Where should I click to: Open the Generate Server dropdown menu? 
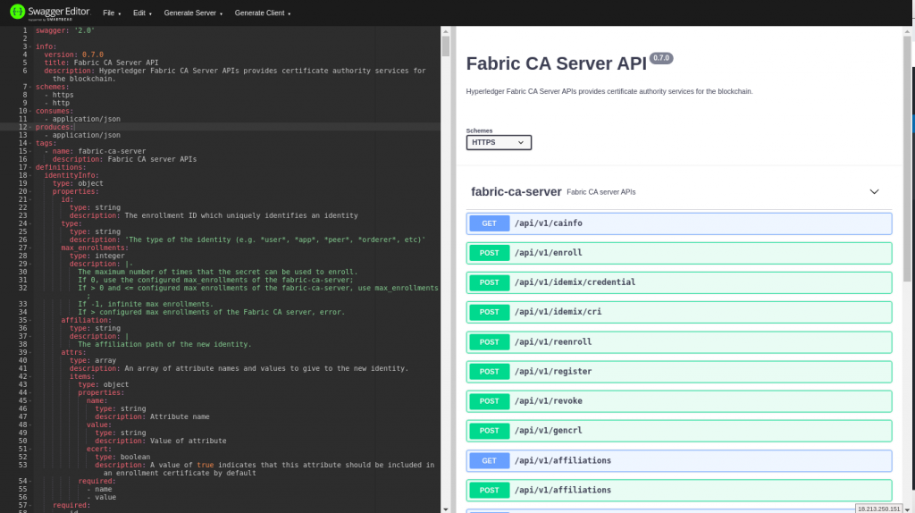point(193,13)
